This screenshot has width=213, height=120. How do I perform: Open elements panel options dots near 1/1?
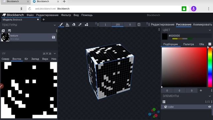point(212,102)
